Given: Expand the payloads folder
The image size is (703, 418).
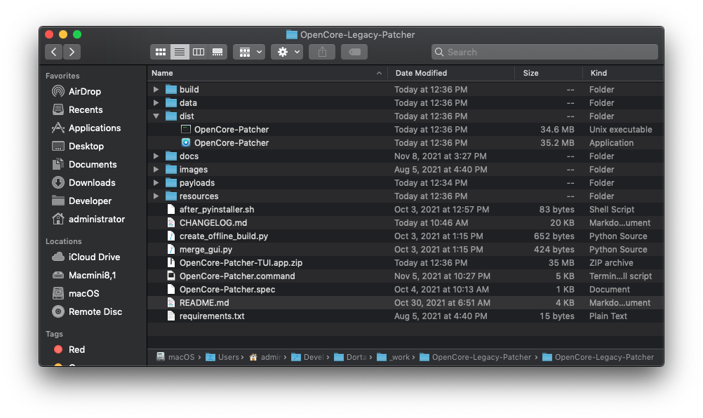Looking at the screenshot, I should 156,183.
